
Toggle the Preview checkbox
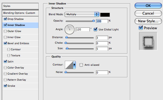point(141,28)
